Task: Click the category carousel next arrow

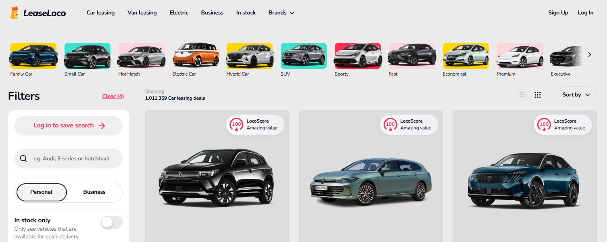Action: click(589, 55)
